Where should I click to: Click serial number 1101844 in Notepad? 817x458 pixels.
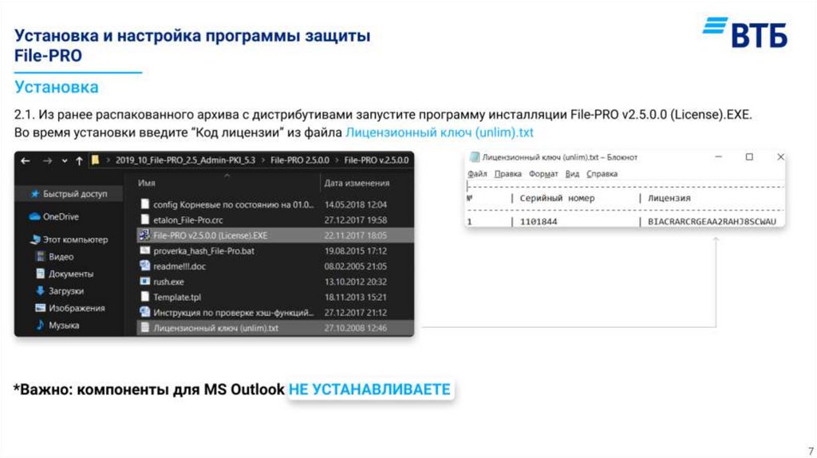coord(539,222)
